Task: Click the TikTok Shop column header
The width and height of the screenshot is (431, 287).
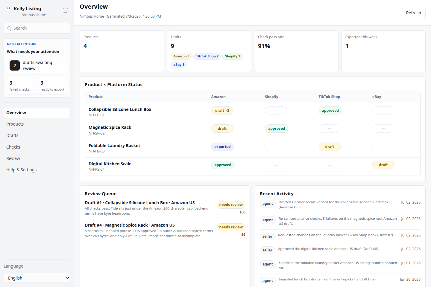Action: (x=329, y=97)
